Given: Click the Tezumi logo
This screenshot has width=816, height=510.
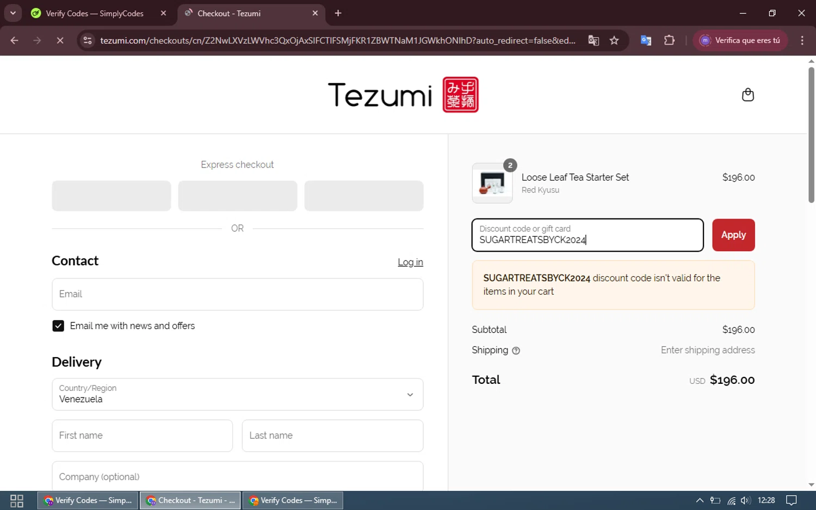Looking at the screenshot, I should (x=403, y=95).
